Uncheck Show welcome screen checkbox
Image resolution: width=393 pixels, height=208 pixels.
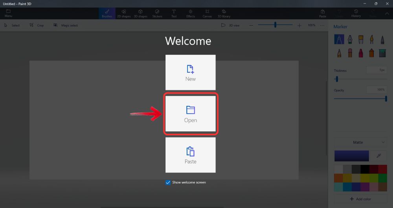pyautogui.click(x=168, y=182)
